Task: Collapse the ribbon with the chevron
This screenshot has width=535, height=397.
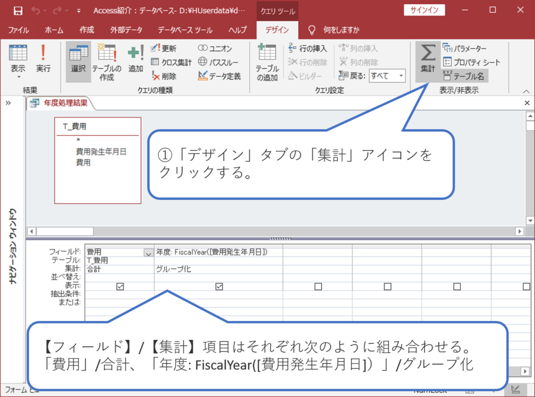Action: click(x=526, y=91)
